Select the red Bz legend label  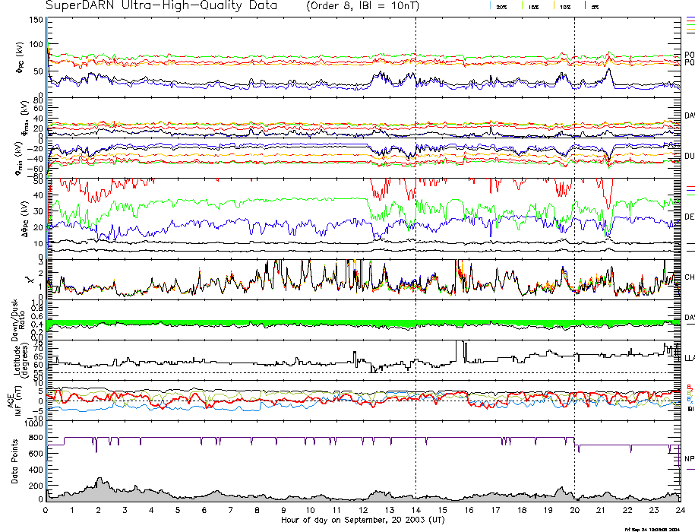pos(689,386)
